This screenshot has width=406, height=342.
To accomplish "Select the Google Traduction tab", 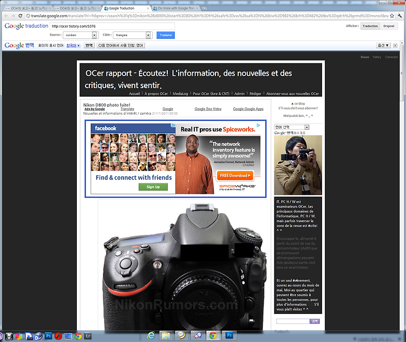I will tap(125, 8).
